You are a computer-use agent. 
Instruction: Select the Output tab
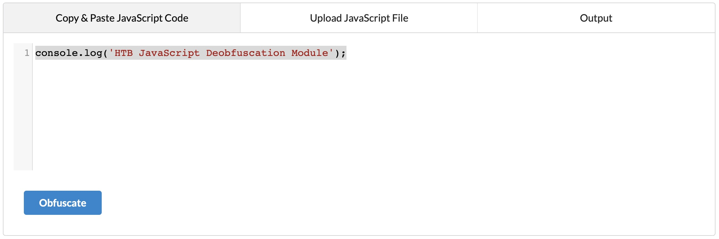[596, 18]
